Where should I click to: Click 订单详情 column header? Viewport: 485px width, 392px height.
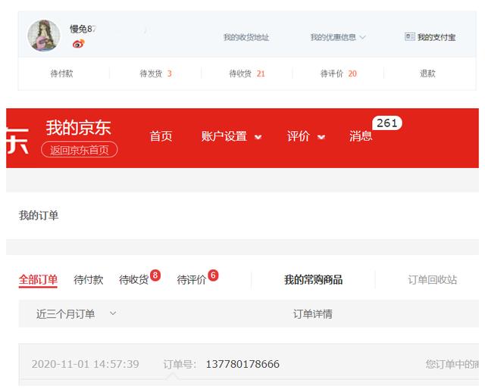click(313, 314)
